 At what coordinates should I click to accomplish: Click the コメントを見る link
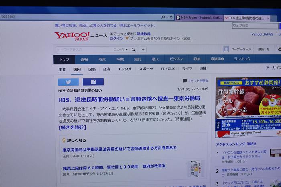tap(195, 81)
